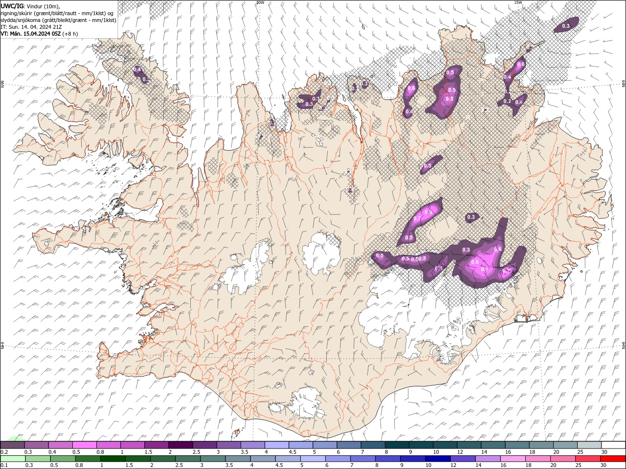Click the violet rain legend swatch labelled 12

point(462,459)
